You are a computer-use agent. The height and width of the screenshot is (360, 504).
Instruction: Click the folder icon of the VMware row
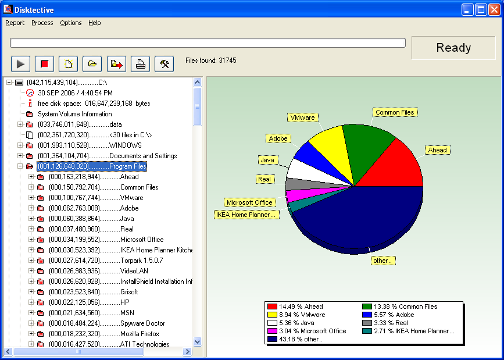[x=41, y=198]
